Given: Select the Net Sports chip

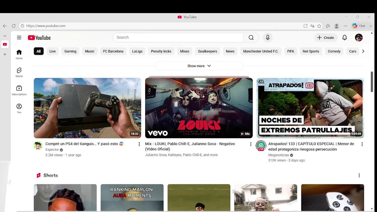Looking at the screenshot, I should pyautogui.click(x=311, y=51).
